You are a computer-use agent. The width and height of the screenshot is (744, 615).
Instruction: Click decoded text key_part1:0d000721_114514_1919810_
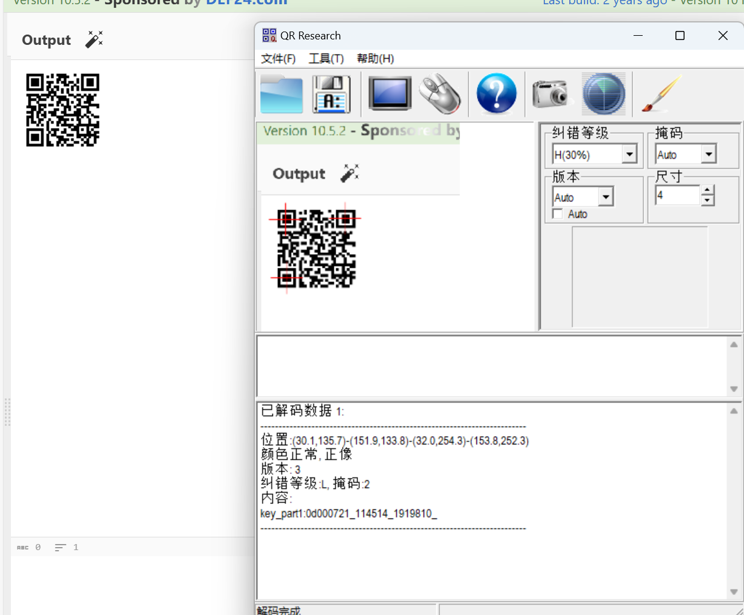[348, 514]
